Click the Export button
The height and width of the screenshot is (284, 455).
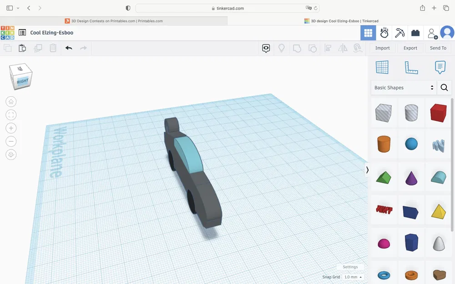coord(410,48)
